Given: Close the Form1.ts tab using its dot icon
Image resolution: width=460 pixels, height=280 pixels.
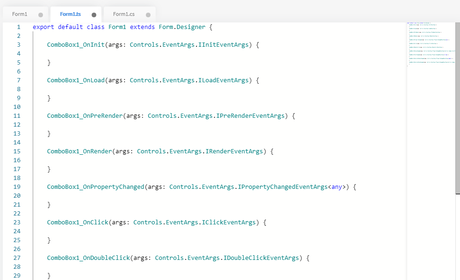Looking at the screenshot, I should tap(94, 15).
